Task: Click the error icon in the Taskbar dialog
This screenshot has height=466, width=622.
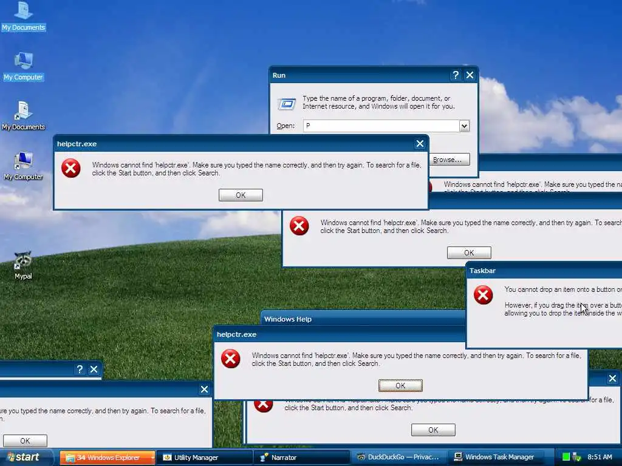Action: 483,295
